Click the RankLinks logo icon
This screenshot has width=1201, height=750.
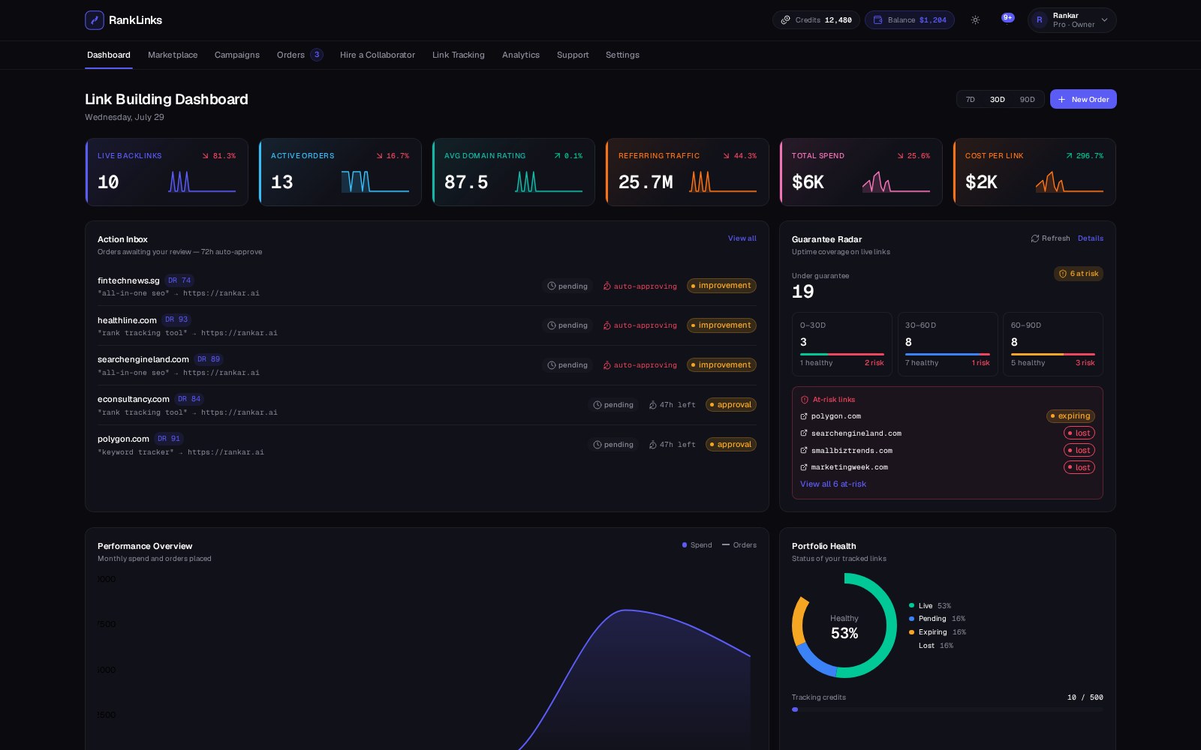95,20
